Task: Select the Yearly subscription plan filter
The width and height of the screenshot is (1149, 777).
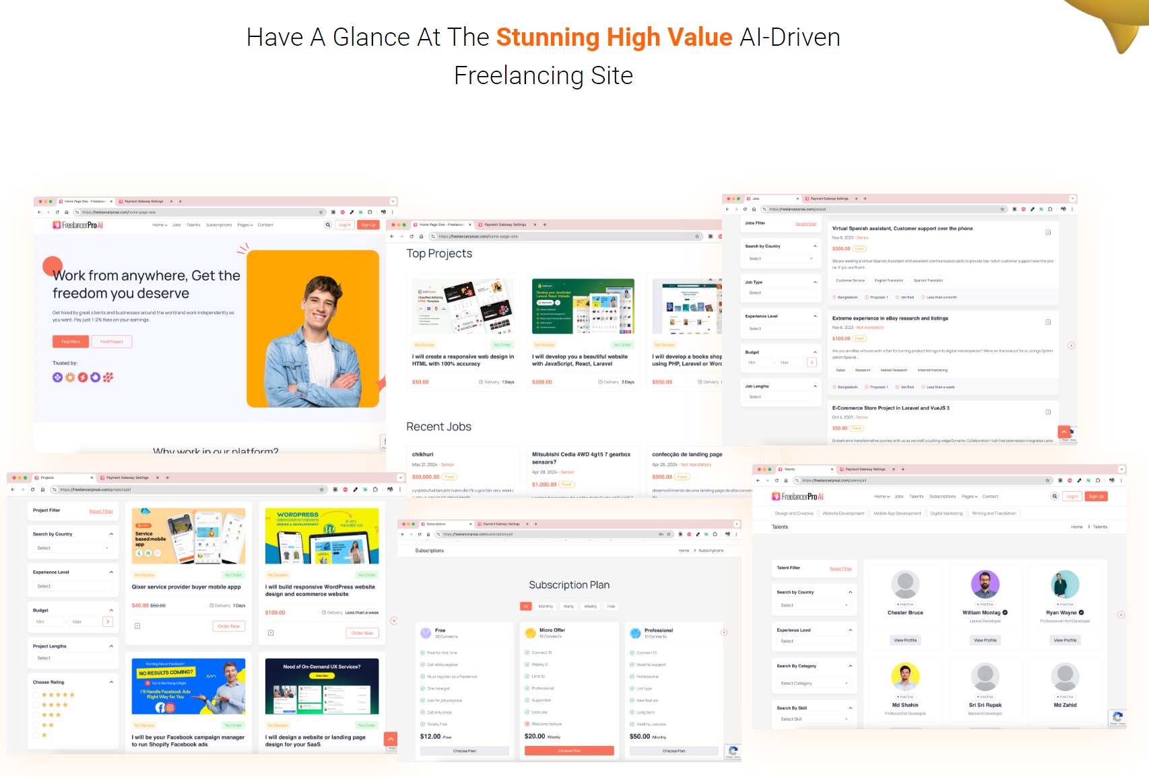Action: point(568,606)
